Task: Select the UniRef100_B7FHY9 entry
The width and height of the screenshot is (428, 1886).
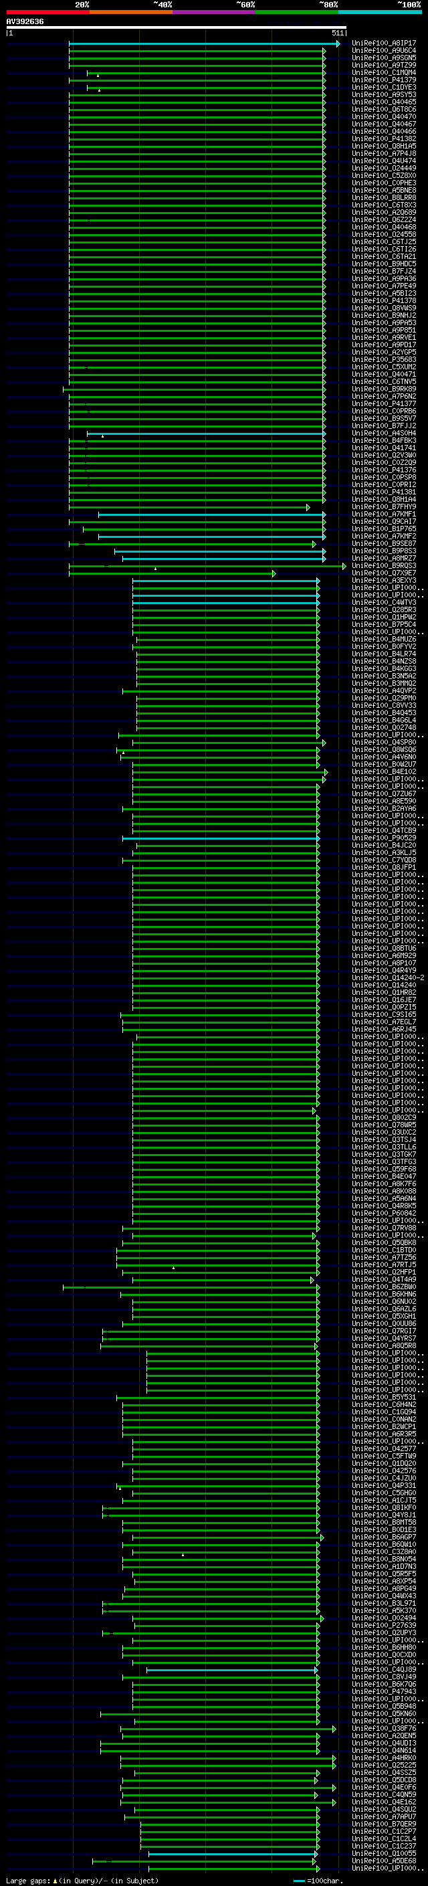Action: (383, 506)
